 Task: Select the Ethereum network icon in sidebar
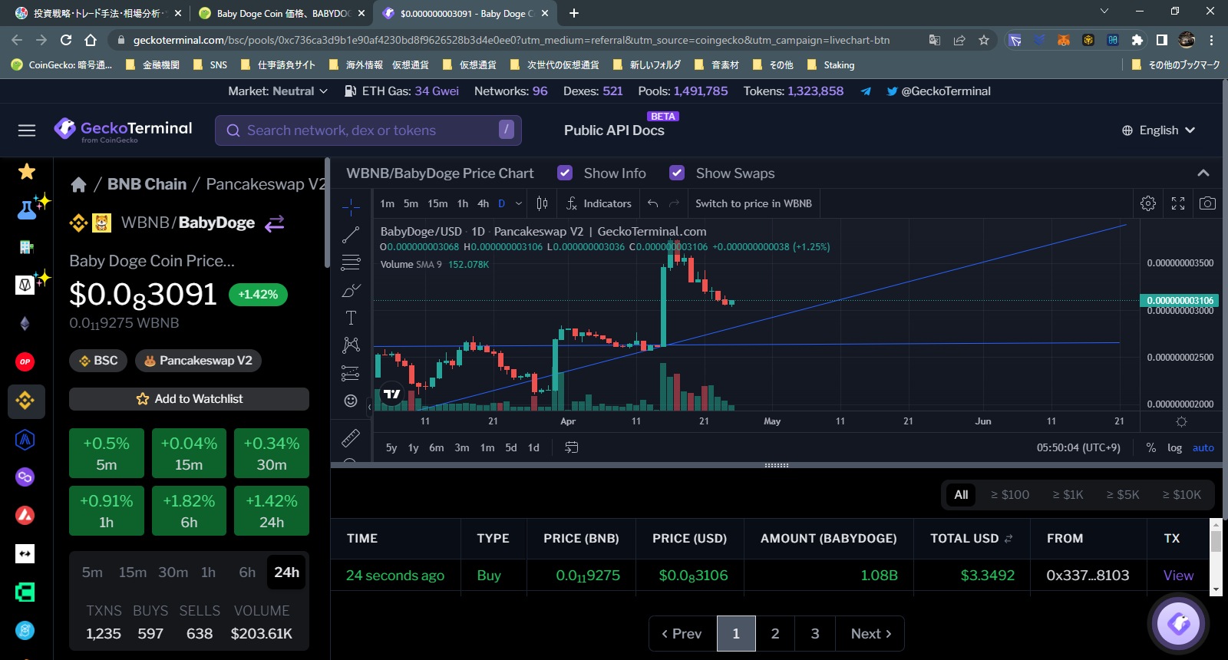coord(25,323)
